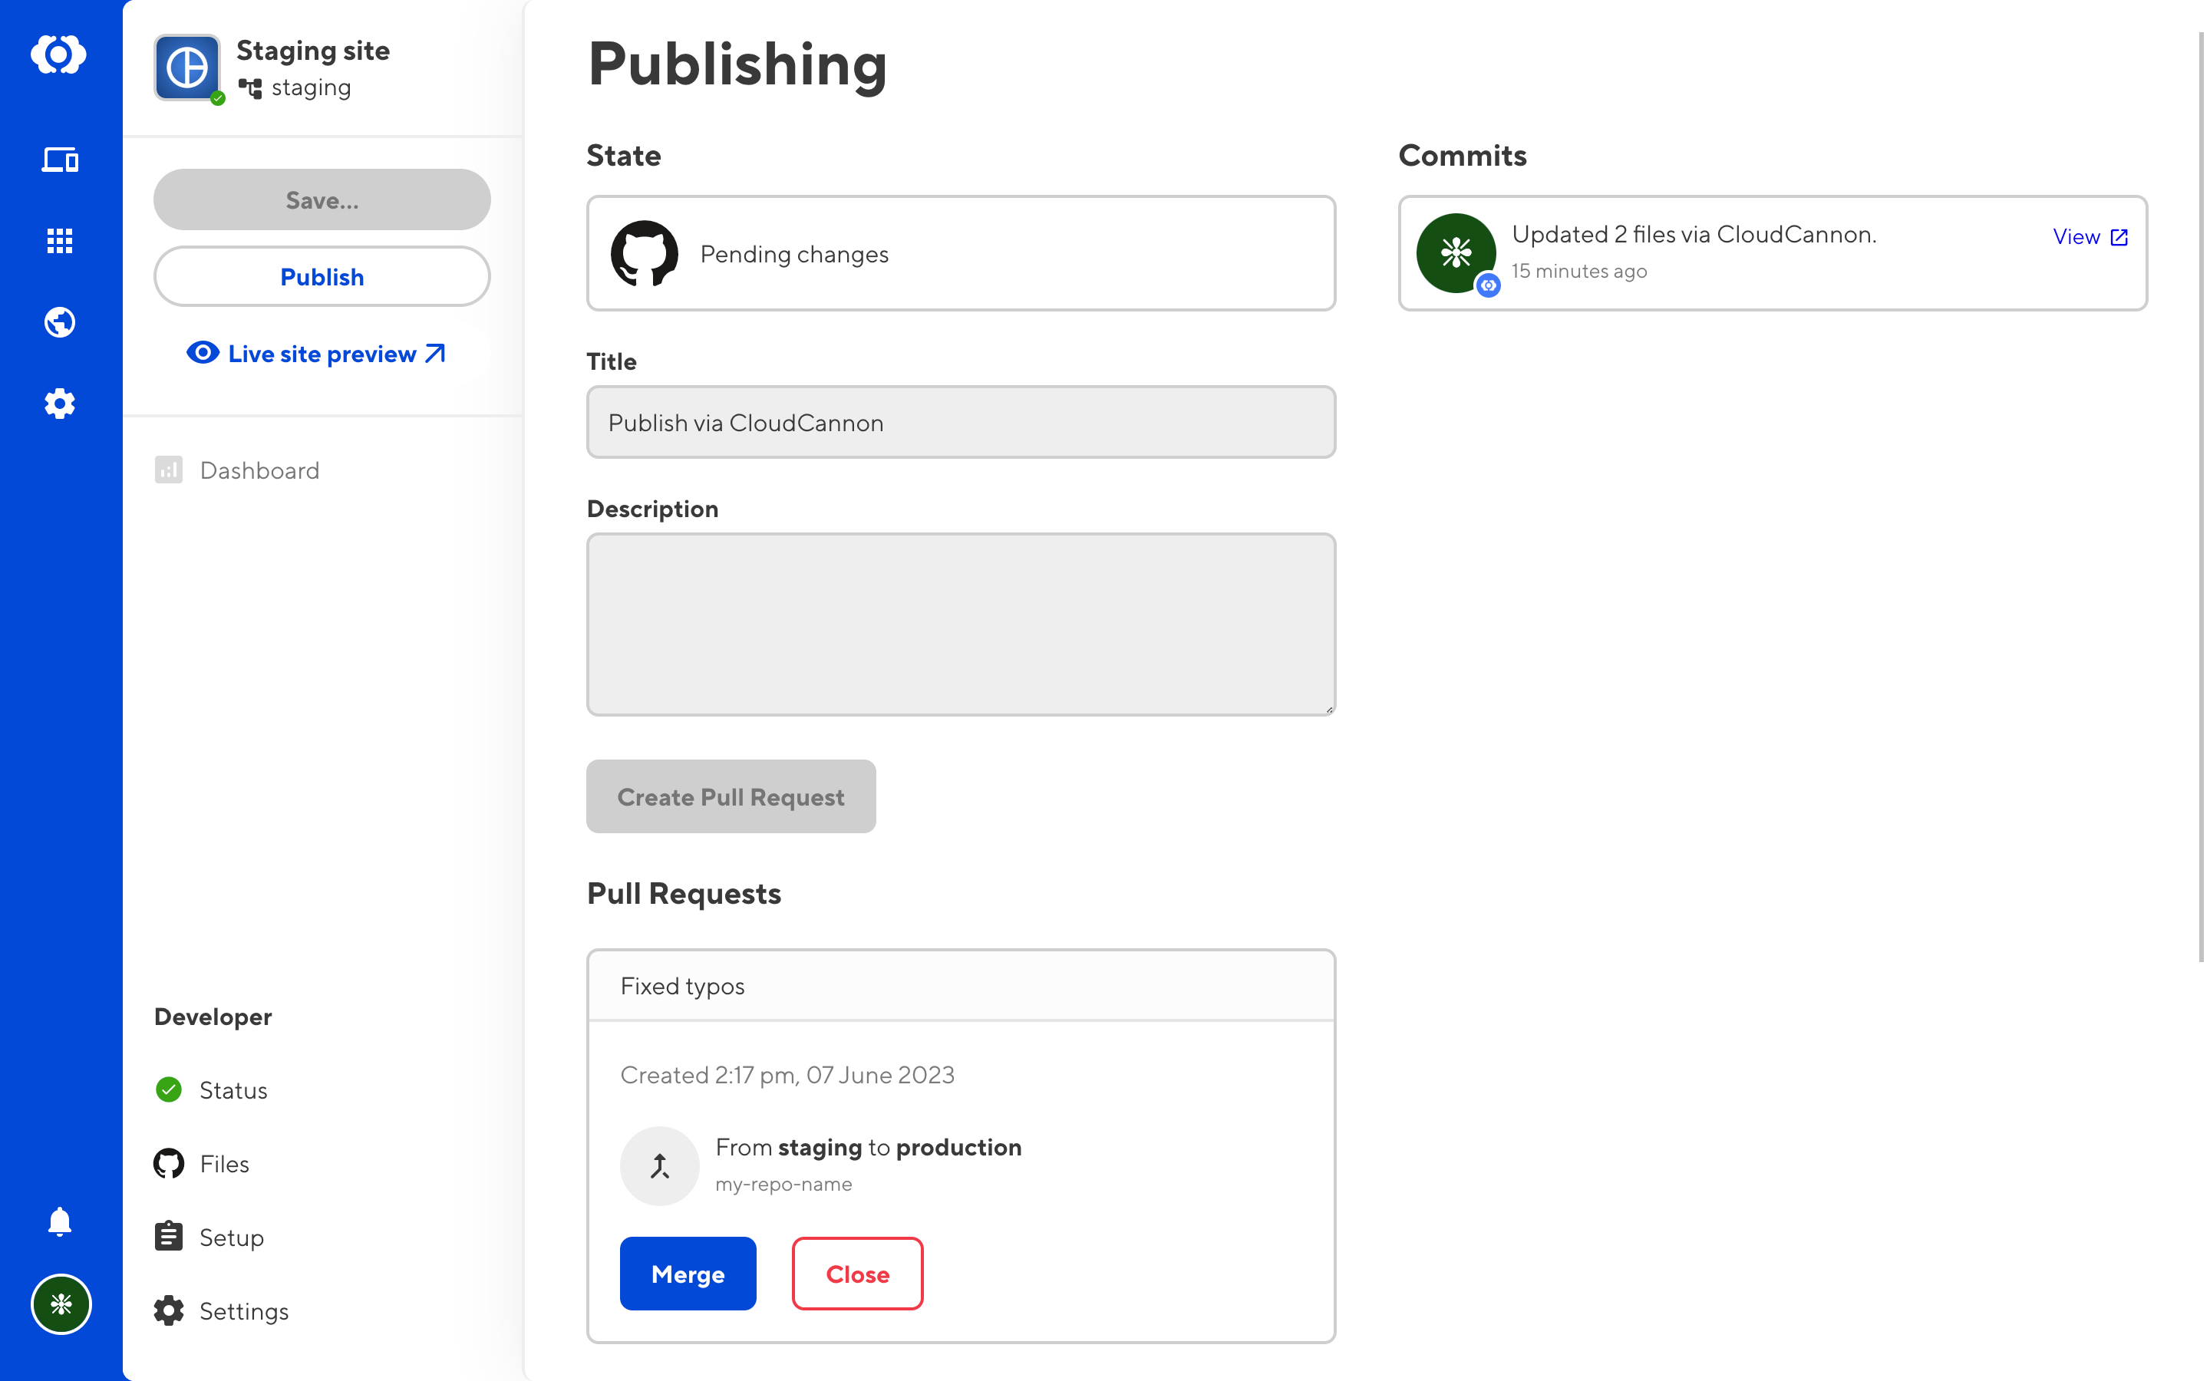
Task: Click inside the Description text area
Action: [x=960, y=625]
